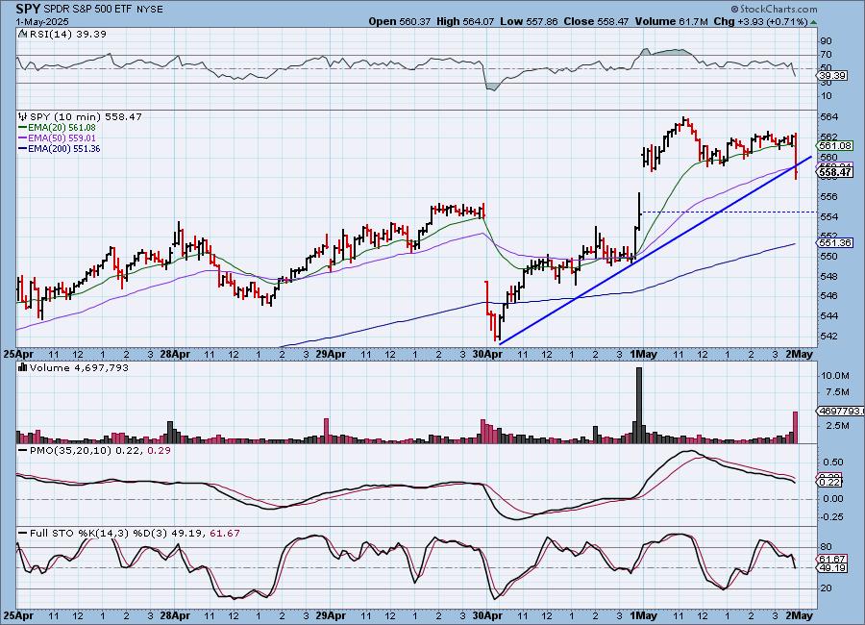Click the volume bars icon beside Volume 4,697,793
This screenshot has width=865, height=625.
23,367
